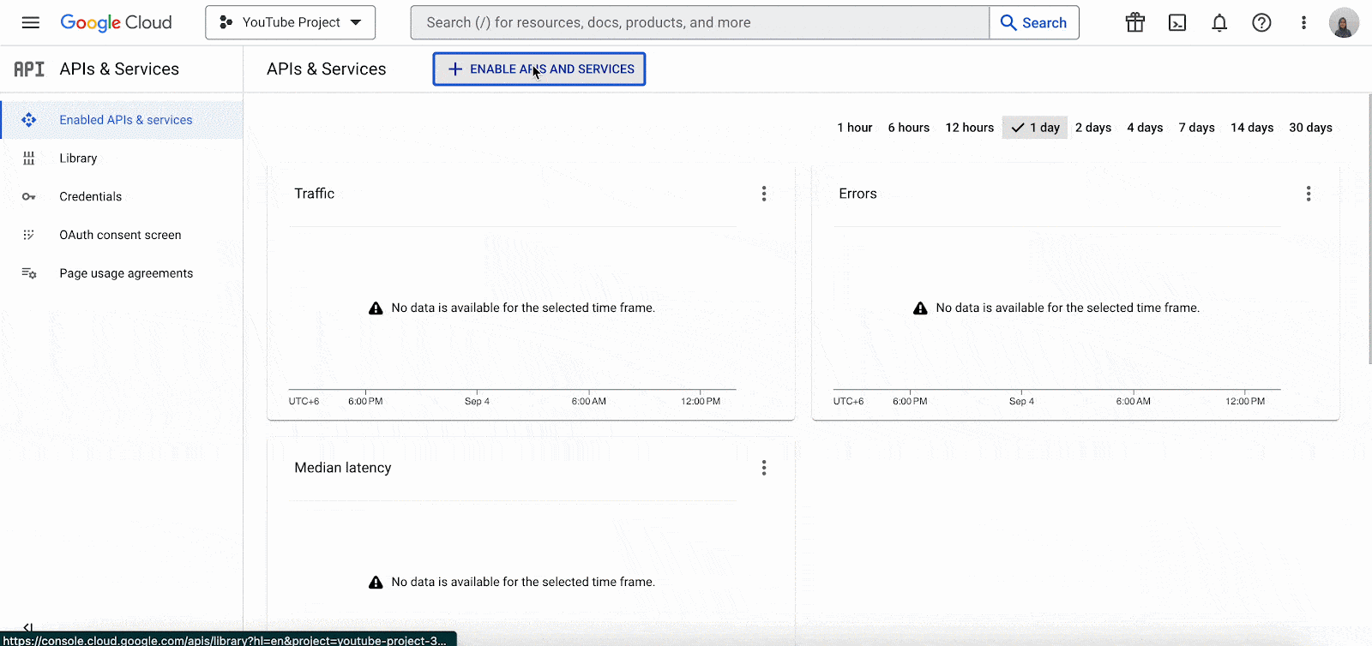The height and width of the screenshot is (646, 1372).
Task: Click the API icon beside APIs & Services
Action: point(29,69)
